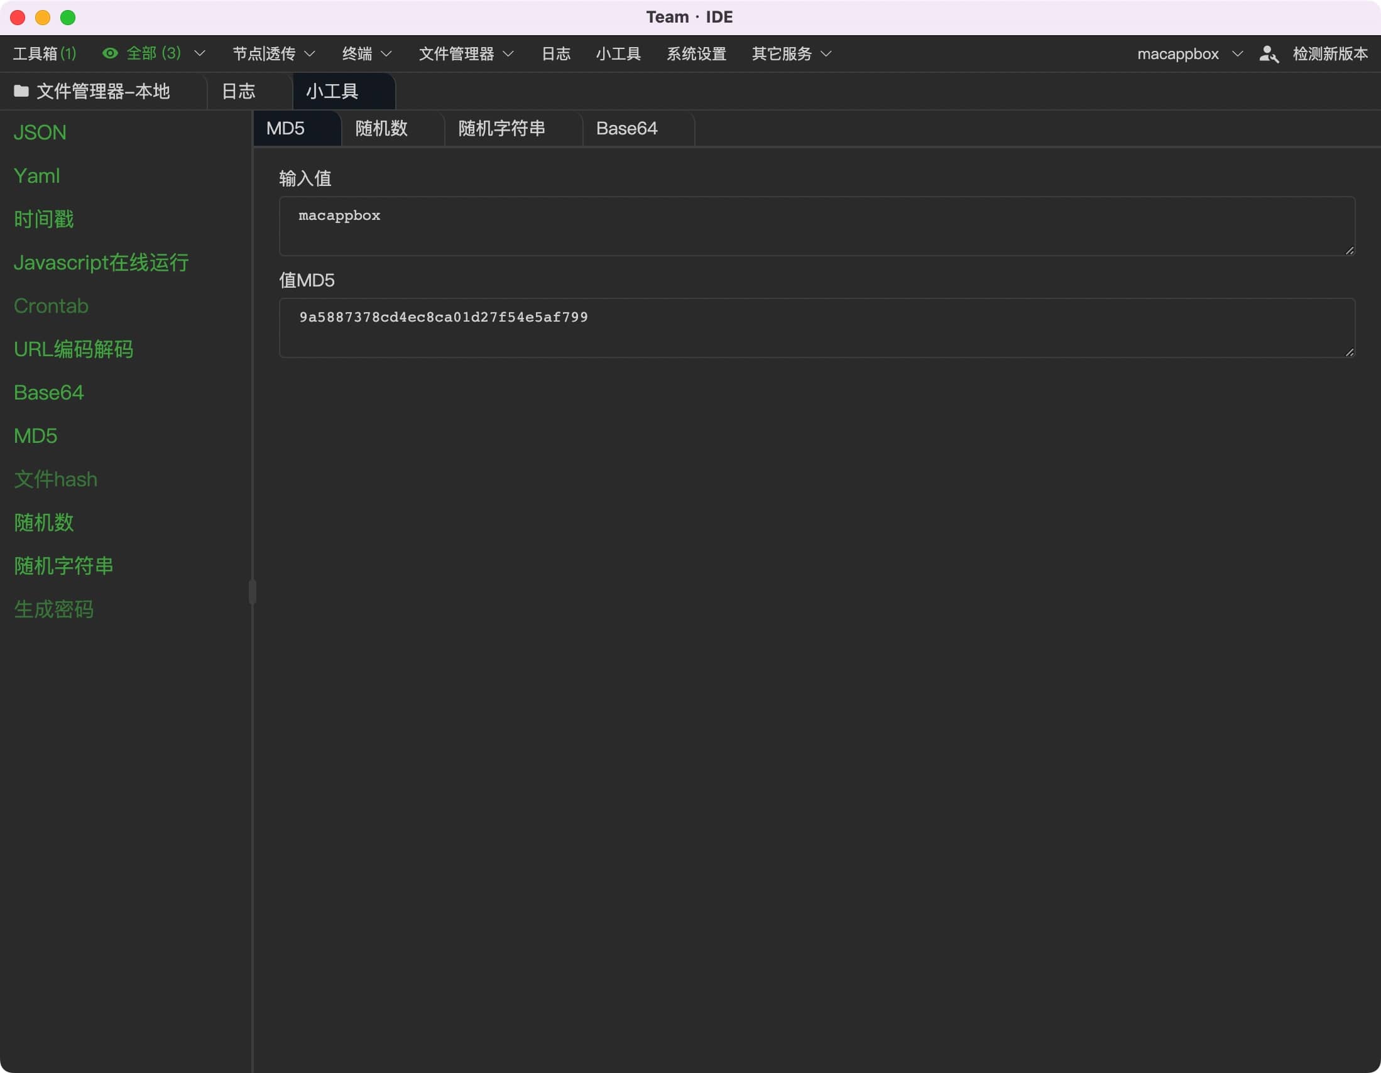This screenshot has width=1381, height=1073.
Task: Click the folder icon on 文件管理器-本地 tab
Action: point(21,91)
